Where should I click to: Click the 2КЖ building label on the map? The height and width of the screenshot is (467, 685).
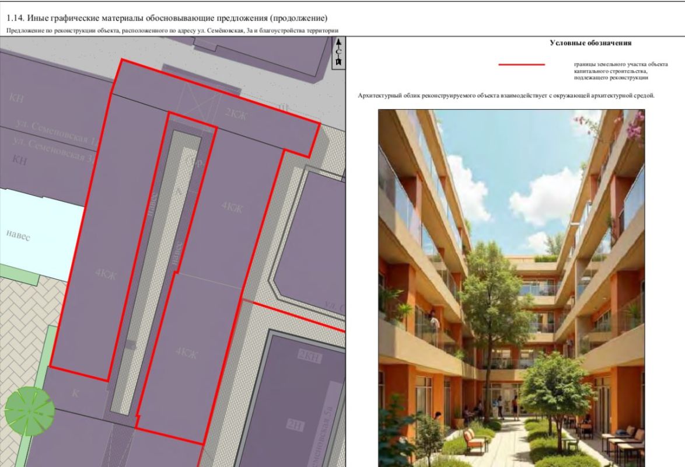236,114
